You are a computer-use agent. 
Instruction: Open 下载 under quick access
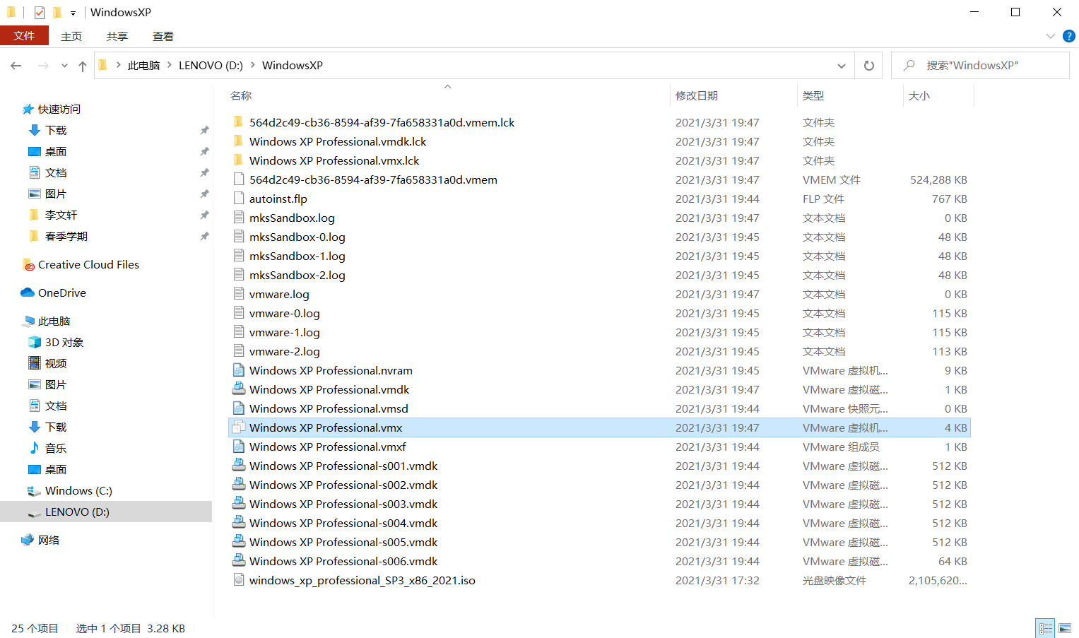point(56,131)
